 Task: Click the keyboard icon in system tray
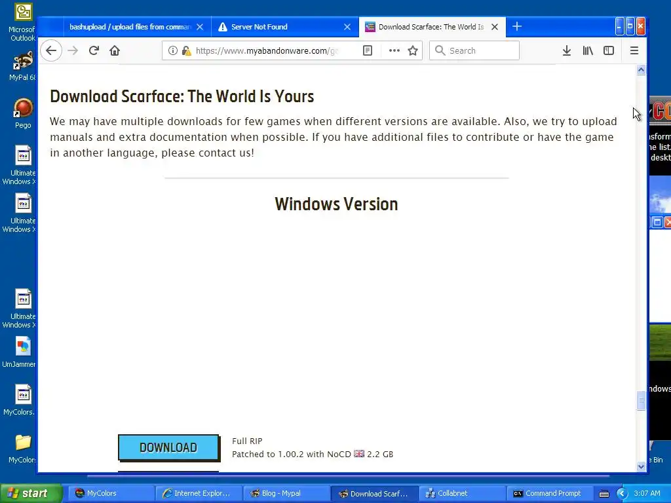[x=604, y=494]
